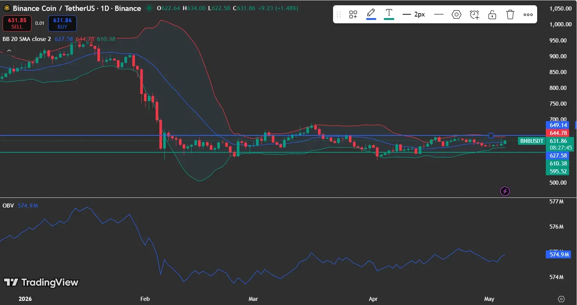Click the red 631.85 SELL button

coord(17,23)
